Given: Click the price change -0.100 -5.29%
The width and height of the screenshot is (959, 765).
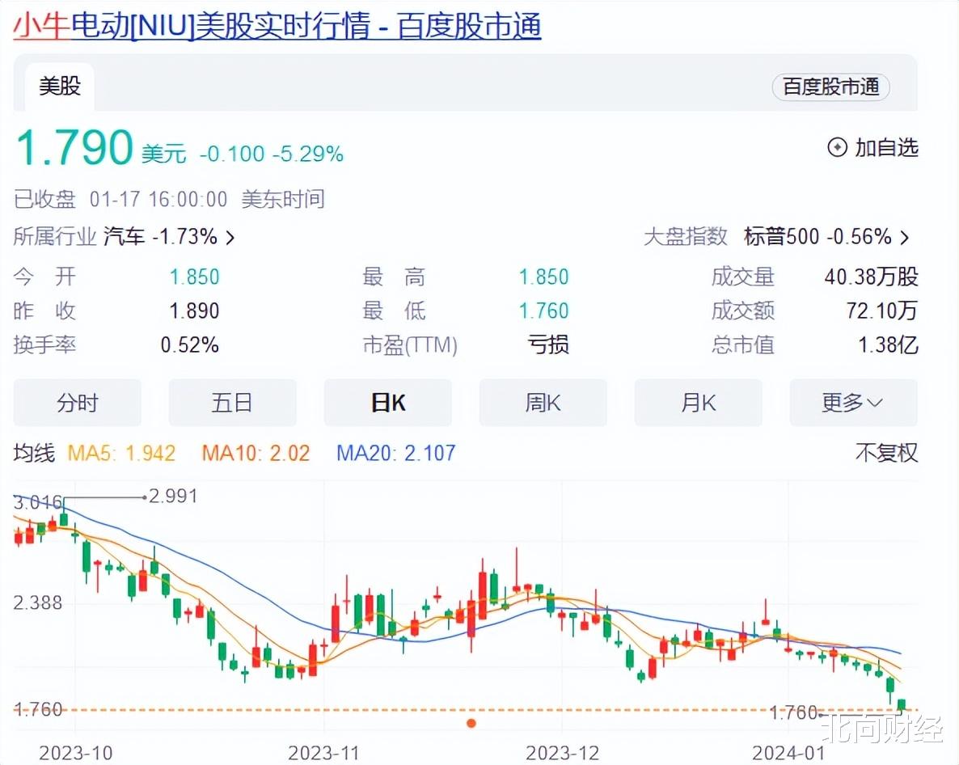Looking at the screenshot, I should pos(272,154).
